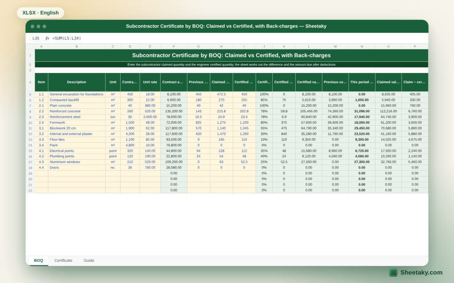Click the window title bar text
Screen dimensions: 454x283
point(226,26)
